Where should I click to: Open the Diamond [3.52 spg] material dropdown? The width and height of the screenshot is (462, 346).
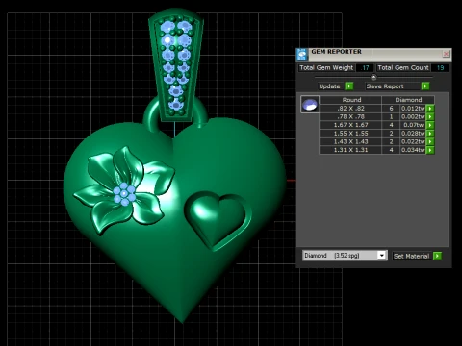click(x=345, y=256)
